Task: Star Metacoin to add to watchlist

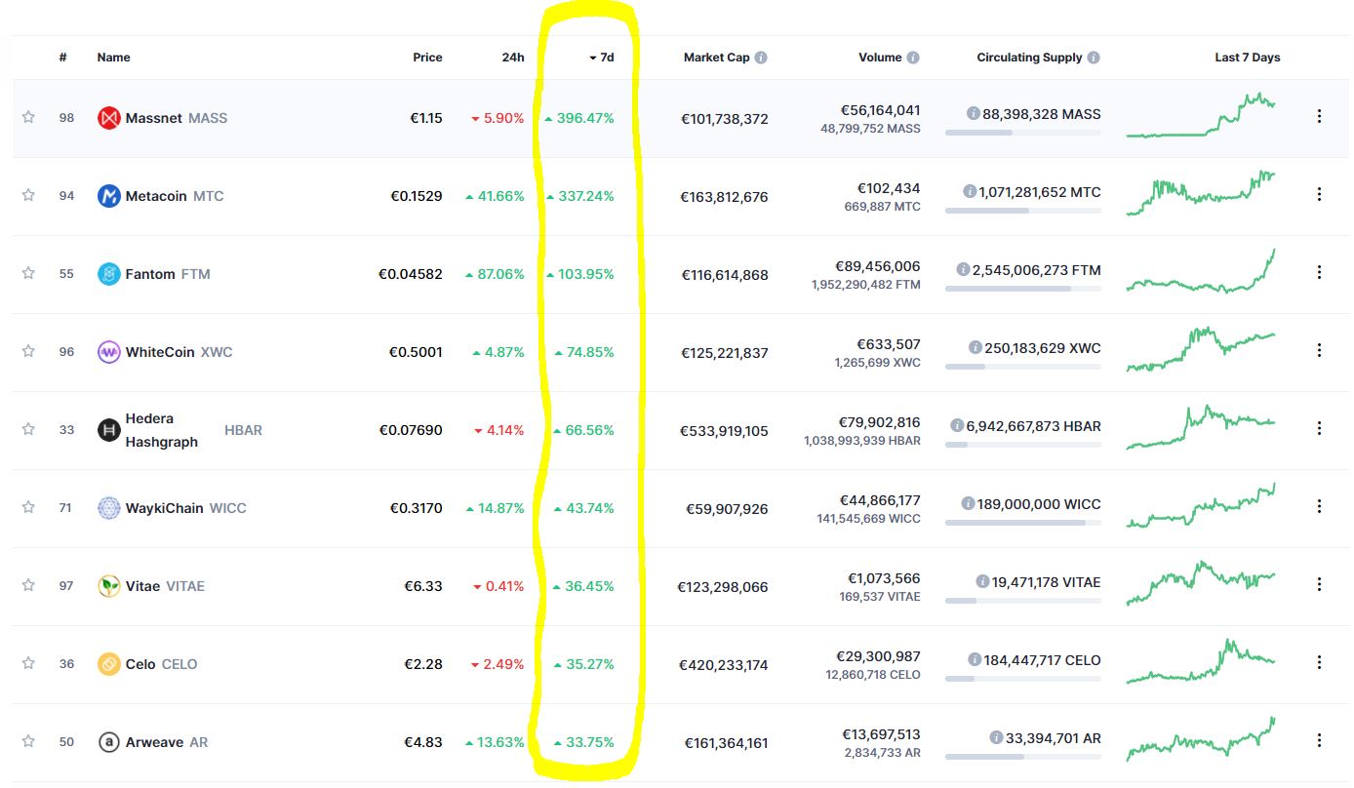Action: coord(28,195)
